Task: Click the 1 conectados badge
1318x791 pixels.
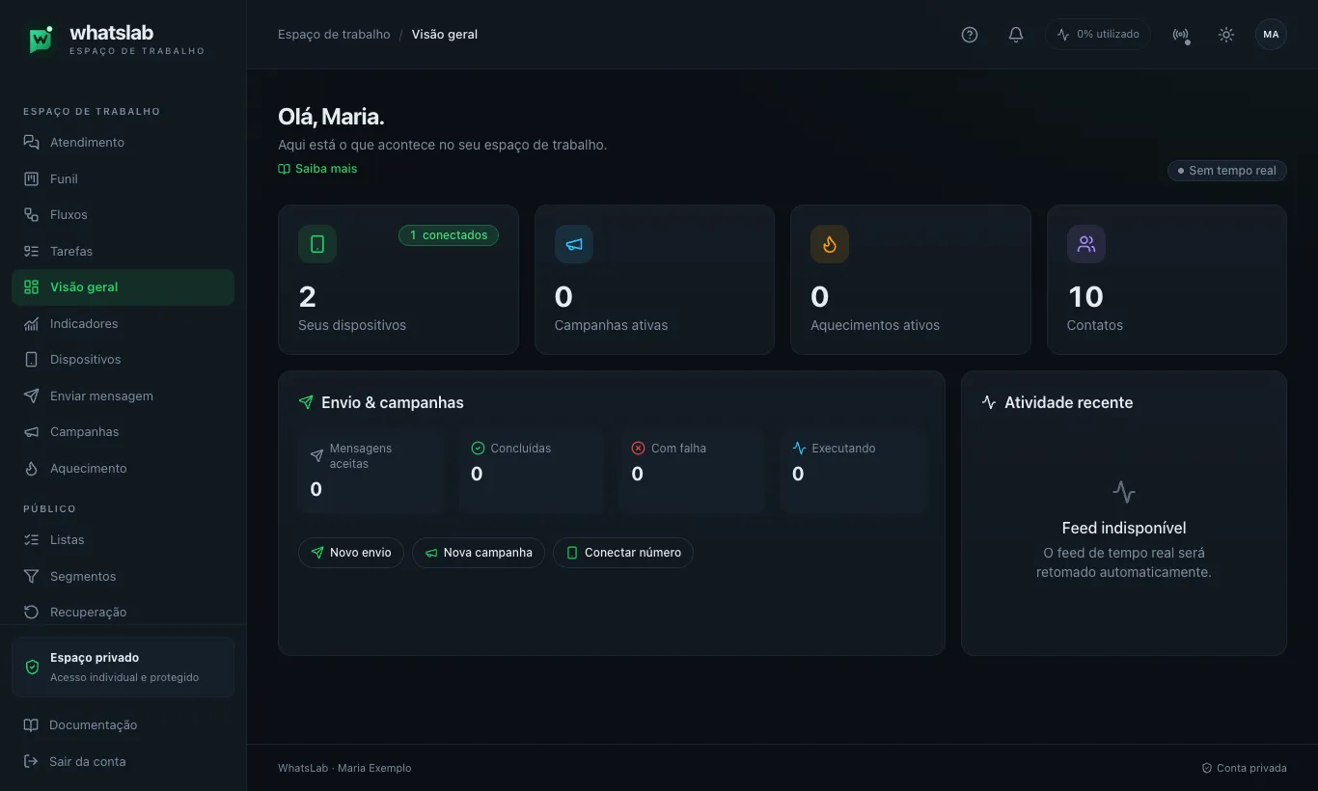Action: [x=449, y=235]
